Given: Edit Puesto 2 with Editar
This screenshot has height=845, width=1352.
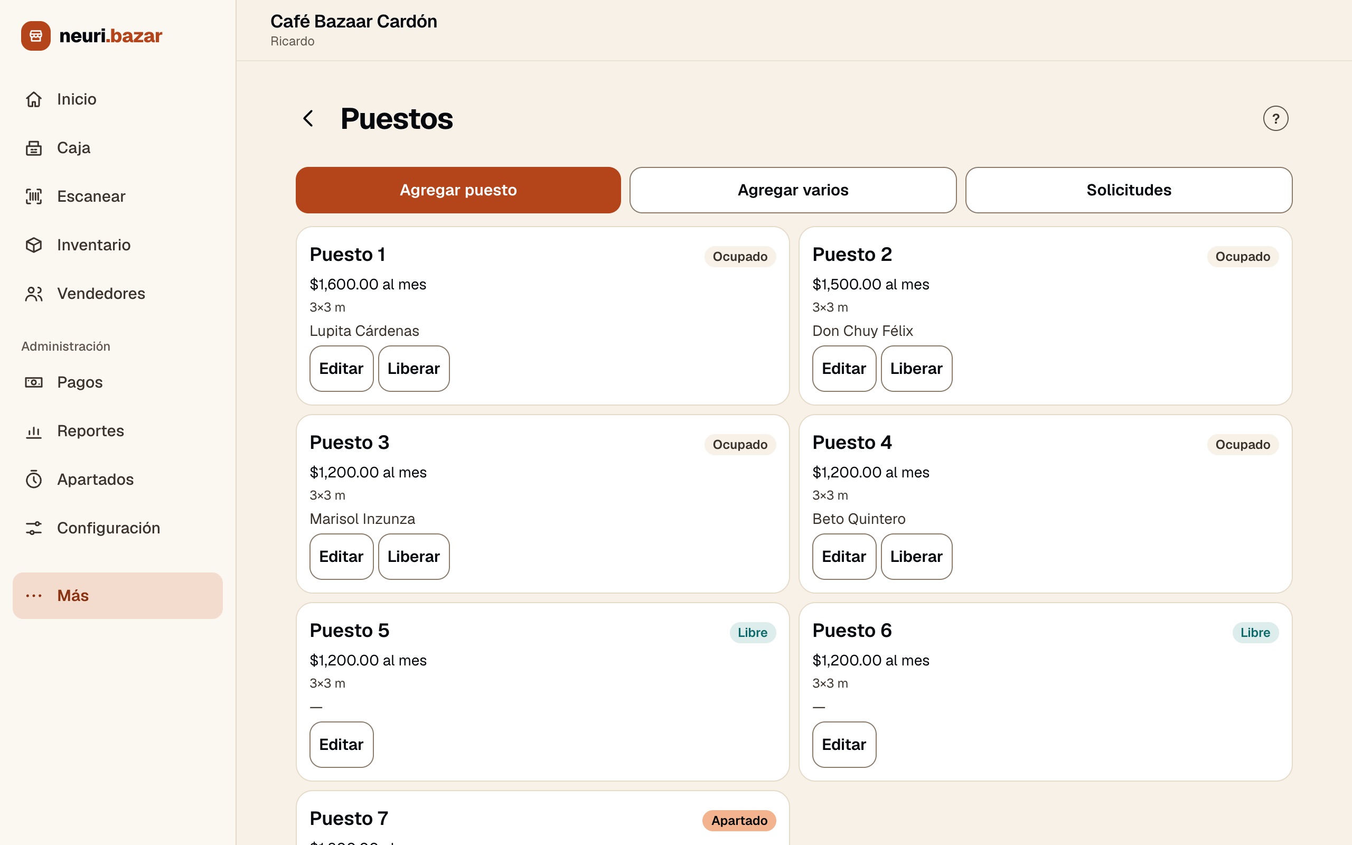Looking at the screenshot, I should 844,369.
